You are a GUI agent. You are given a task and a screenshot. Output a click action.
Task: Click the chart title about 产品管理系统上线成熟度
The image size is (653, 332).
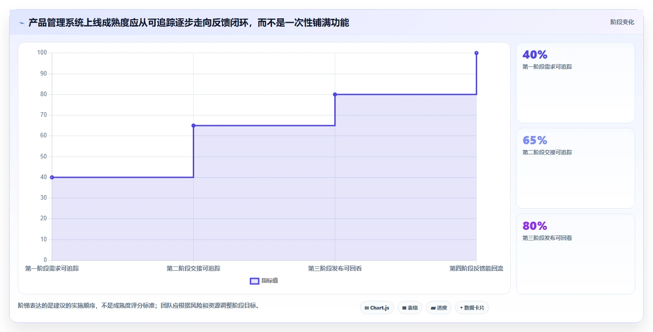click(x=189, y=23)
